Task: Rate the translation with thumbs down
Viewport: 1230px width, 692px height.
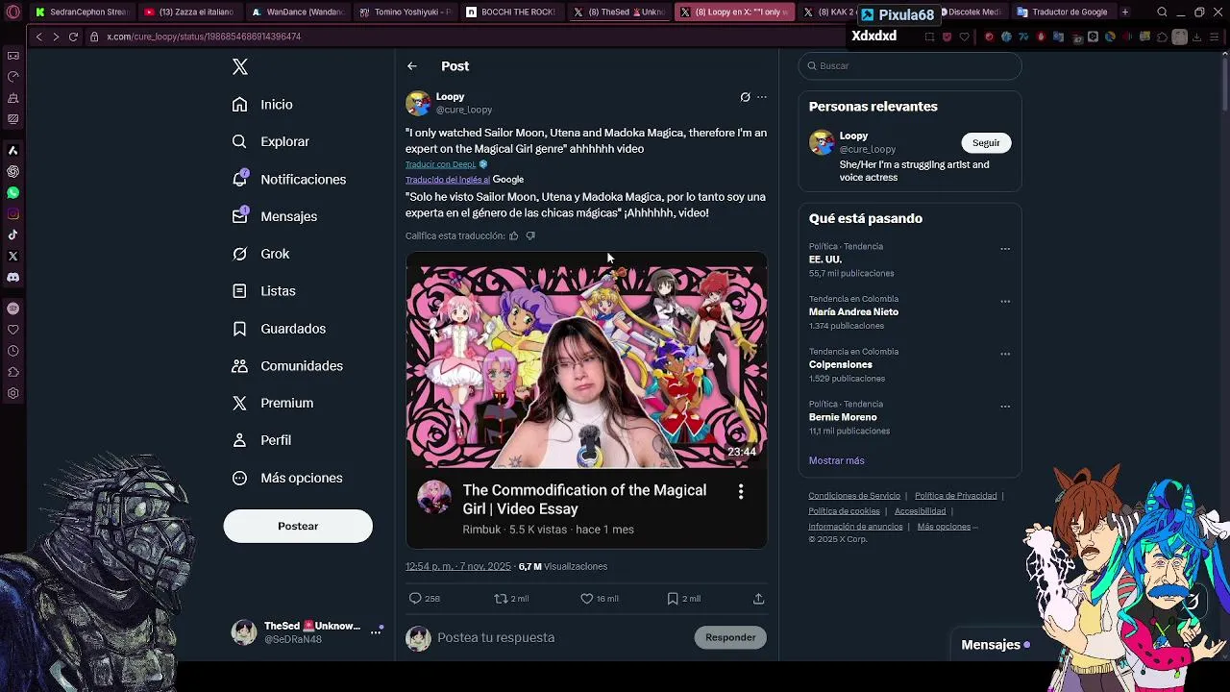Action: 530,235
